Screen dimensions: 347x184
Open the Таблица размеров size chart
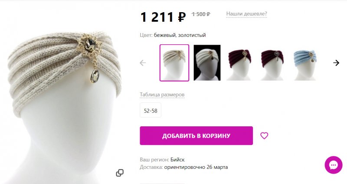162,95
